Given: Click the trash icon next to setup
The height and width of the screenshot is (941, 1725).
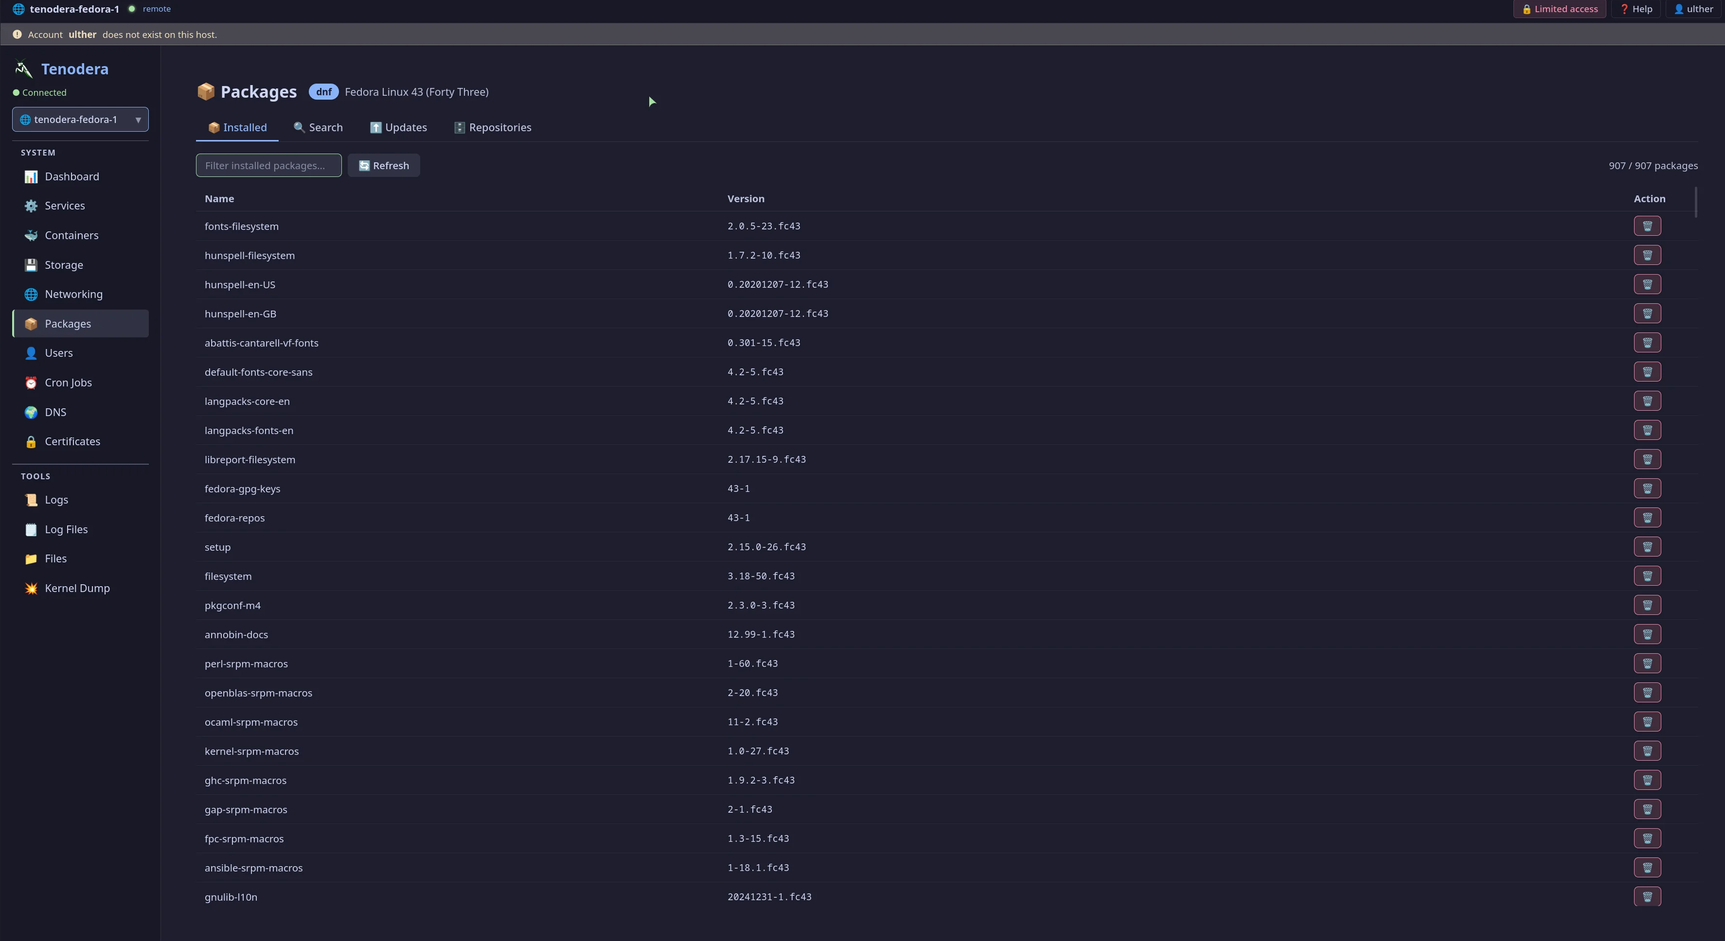Looking at the screenshot, I should 1647,547.
